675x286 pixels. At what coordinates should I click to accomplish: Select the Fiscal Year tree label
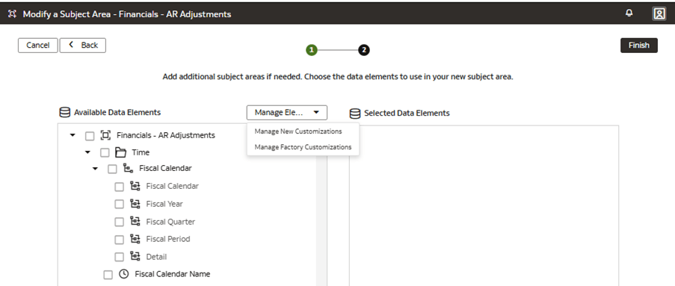tap(164, 204)
